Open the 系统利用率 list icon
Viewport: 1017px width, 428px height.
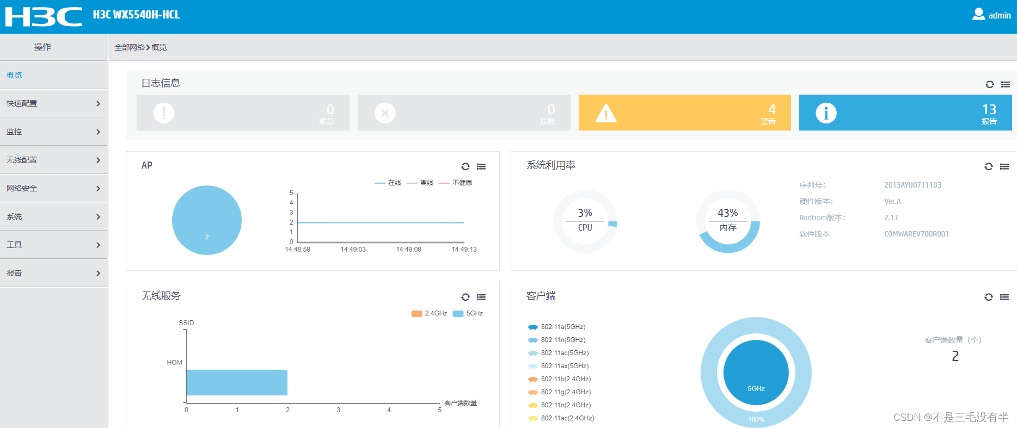click(x=1004, y=166)
